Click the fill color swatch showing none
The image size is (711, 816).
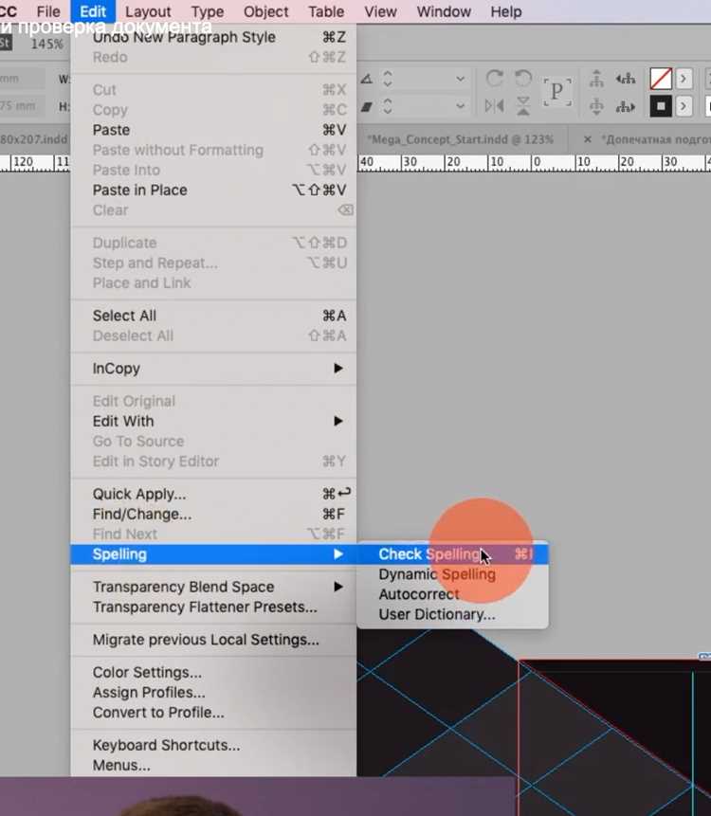[661, 79]
